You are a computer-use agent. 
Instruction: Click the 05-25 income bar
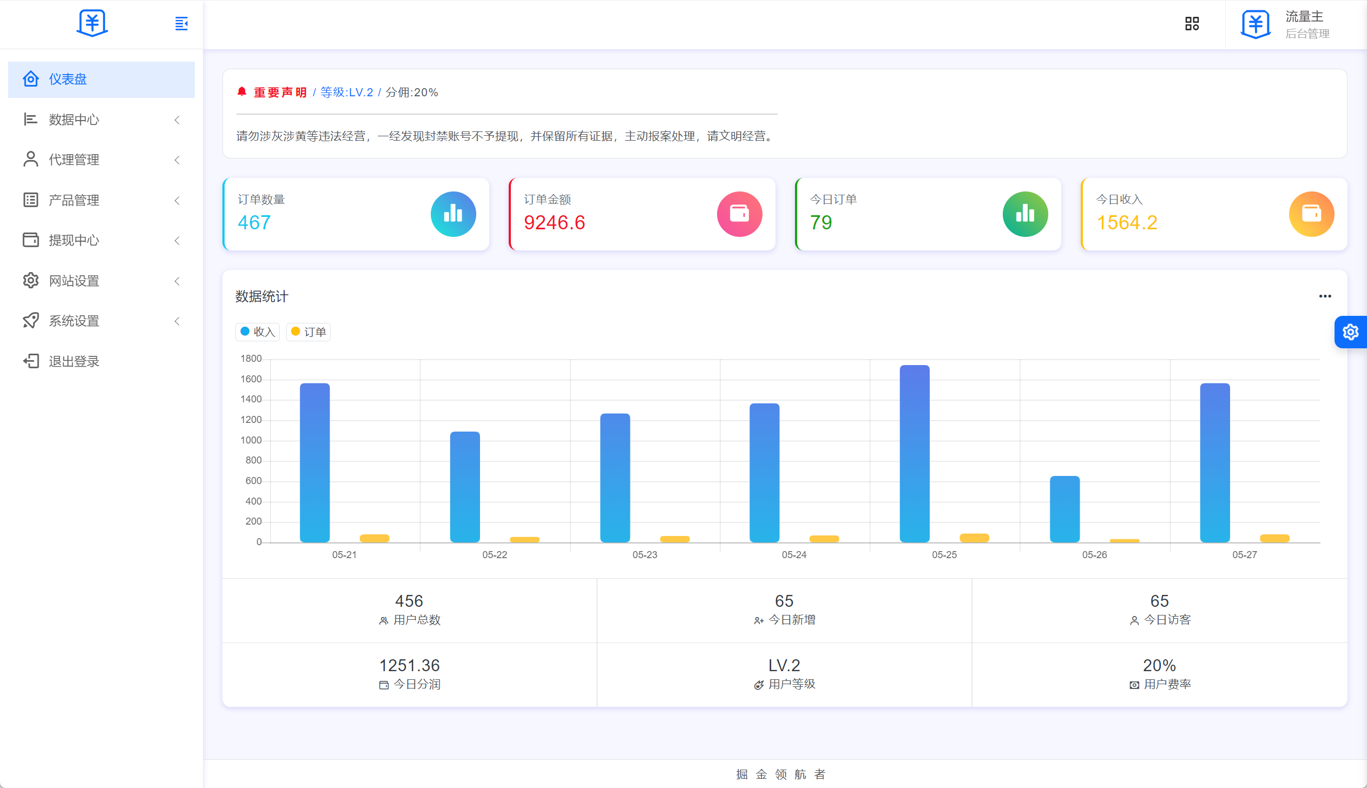(915, 454)
